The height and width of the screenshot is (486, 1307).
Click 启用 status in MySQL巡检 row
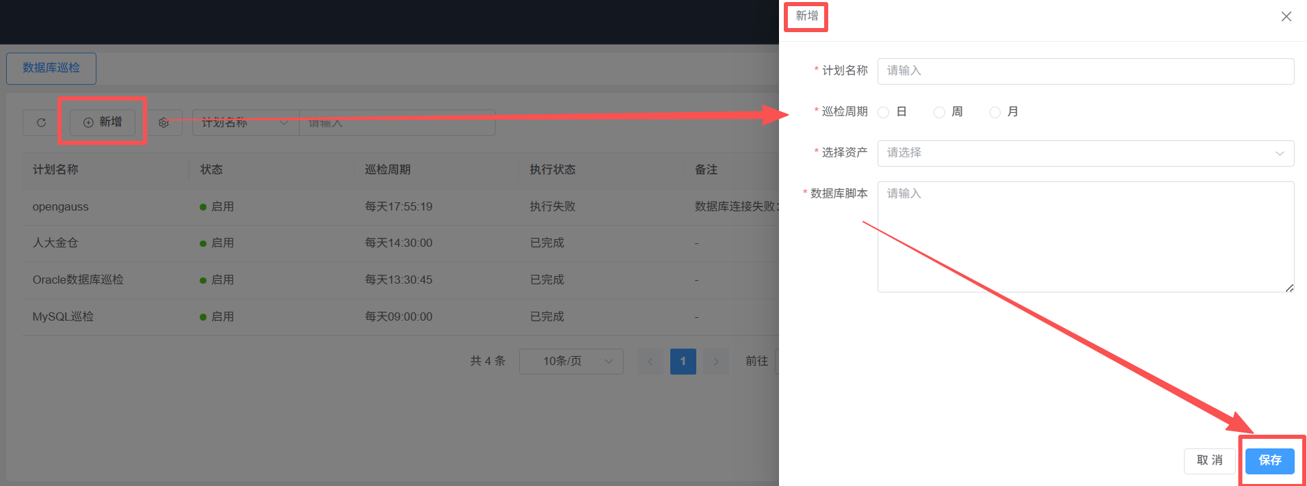coord(222,316)
